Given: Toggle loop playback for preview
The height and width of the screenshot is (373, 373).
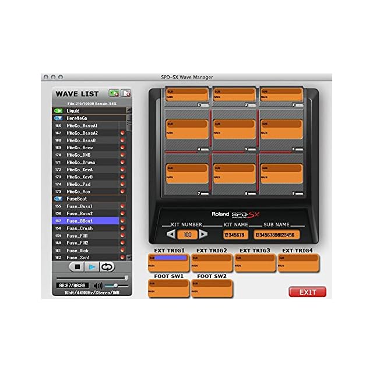Looking at the screenshot, I should click(107, 267).
